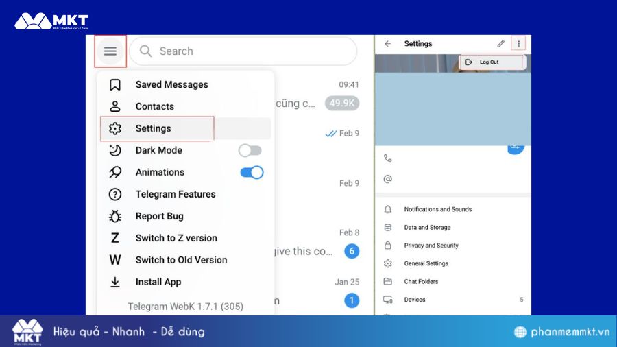The height and width of the screenshot is (347, 617).
Task: Click the gear icon for General Settings
Action: 388,263
